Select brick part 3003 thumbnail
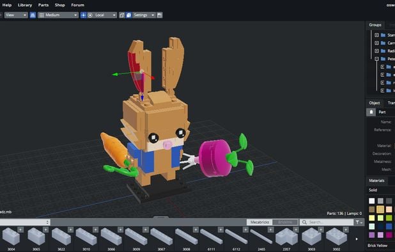The width and height of the screenshot is (395, 252). tap(311, 236)
